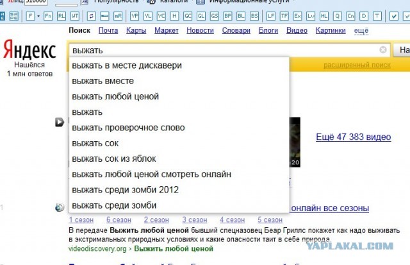The height and width of the screenshot is (265, 410).
Task: Click the HL toolbar icon
Action: [324, 16]
